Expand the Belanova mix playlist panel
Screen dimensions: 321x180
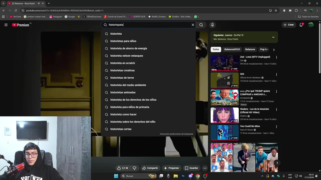click(273, 37)
